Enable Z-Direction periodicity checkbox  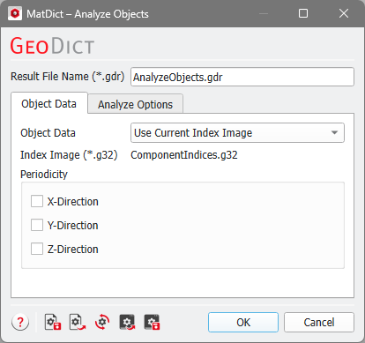pos(37,249)
